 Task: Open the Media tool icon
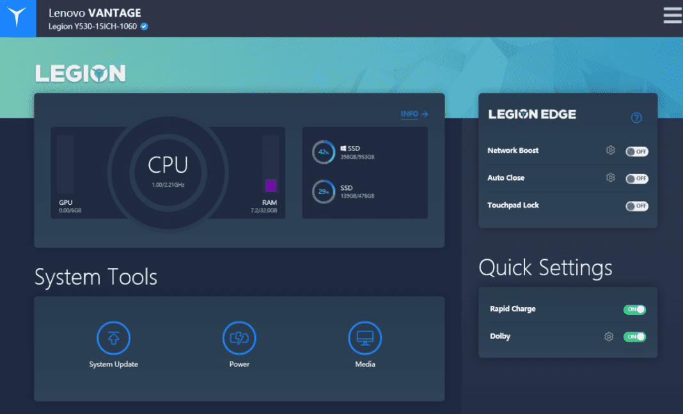(x=365, y=337)
